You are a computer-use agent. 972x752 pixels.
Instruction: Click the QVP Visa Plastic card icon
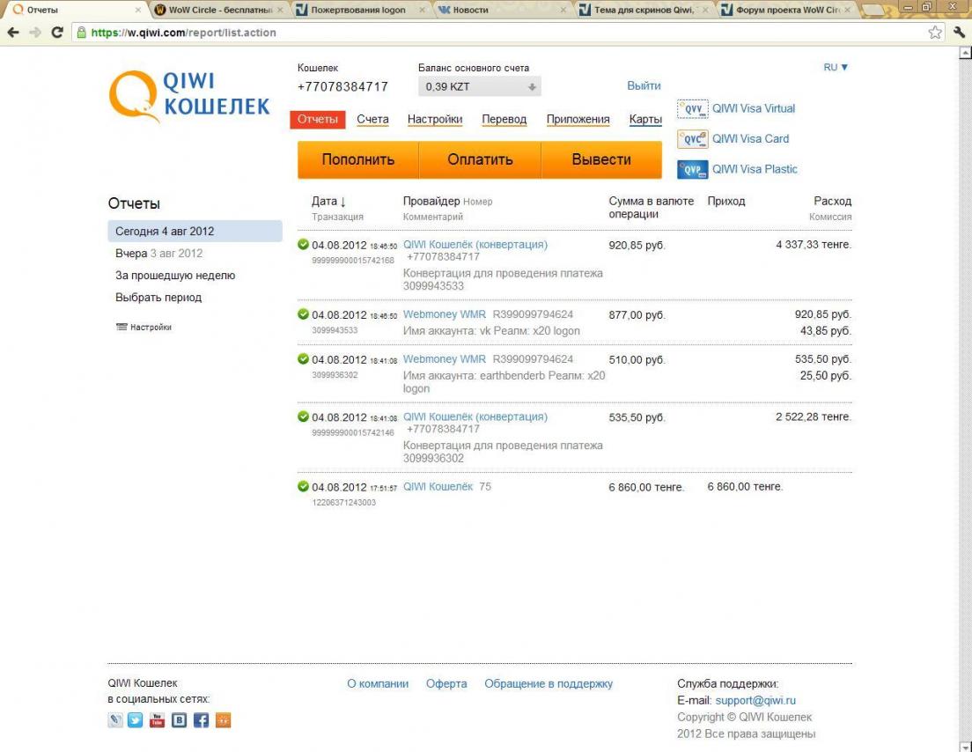(x=692, y=170)
